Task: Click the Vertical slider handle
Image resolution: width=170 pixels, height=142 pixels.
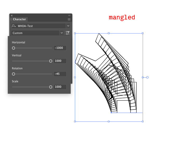Action: tap(51, 61)
